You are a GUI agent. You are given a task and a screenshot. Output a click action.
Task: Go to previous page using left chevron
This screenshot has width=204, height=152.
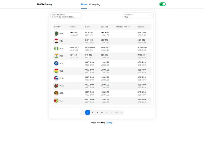coord(83,113)
